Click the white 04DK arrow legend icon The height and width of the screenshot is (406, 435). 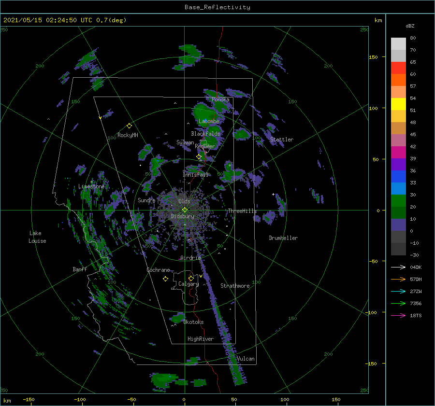[398, 267]
